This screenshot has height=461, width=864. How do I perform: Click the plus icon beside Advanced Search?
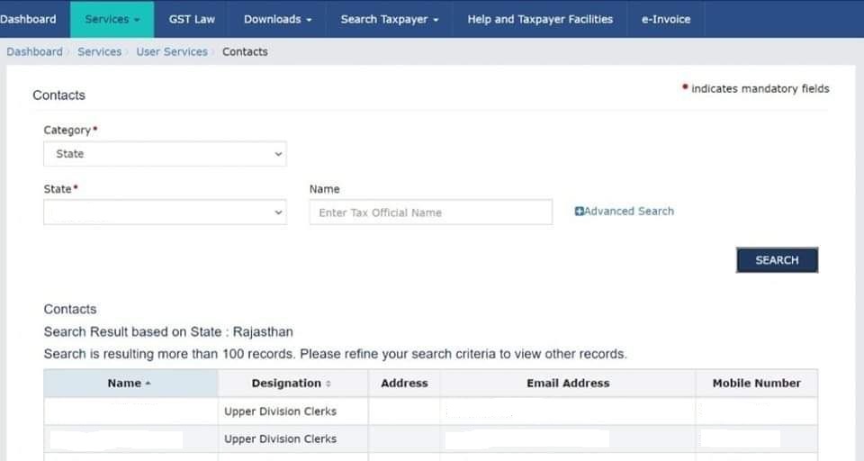click(580, 212)
